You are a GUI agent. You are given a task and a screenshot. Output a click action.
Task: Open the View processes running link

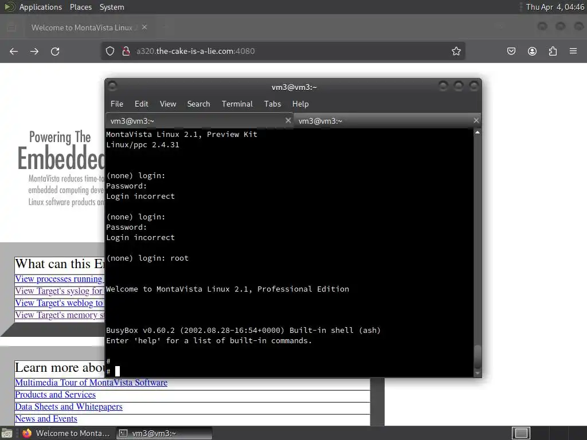pos(60,279)
